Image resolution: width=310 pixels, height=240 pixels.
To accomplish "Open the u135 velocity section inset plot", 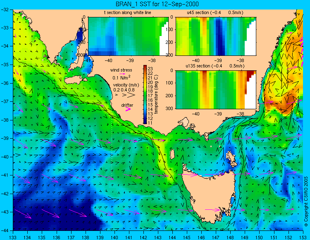I will point(216,90).
